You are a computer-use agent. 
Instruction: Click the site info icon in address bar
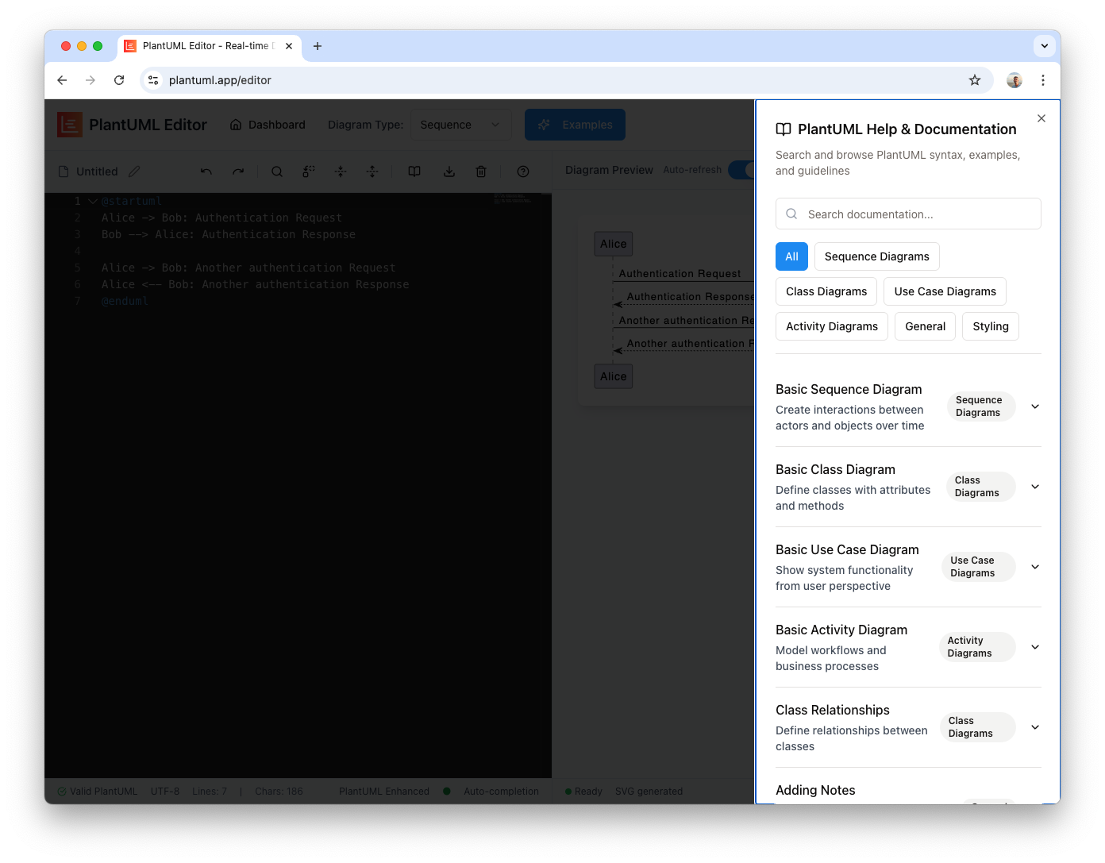click(x=154, y=80)
